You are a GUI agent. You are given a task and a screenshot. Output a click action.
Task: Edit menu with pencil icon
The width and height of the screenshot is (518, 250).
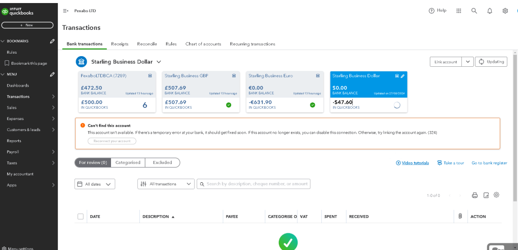52,74
